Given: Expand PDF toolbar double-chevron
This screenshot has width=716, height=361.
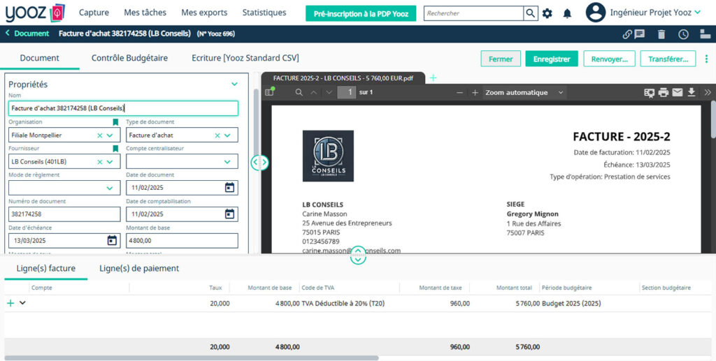Looking at the screenshot, I should coord(708,93).
